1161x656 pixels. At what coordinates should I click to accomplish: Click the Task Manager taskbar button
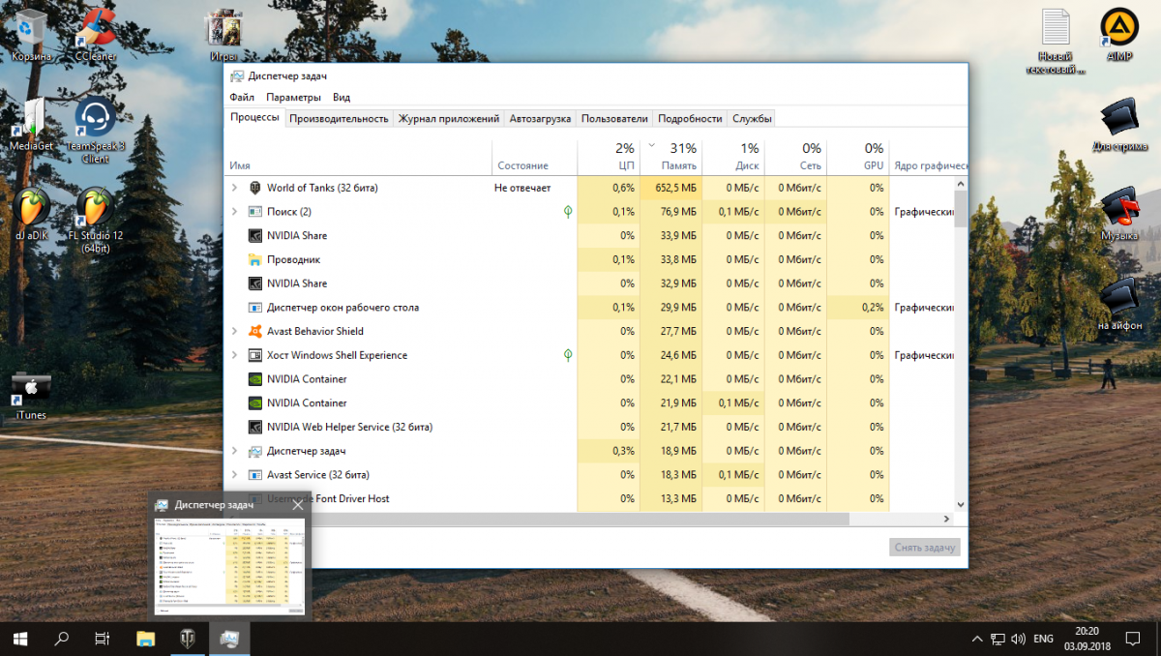[x=230, y=639]
